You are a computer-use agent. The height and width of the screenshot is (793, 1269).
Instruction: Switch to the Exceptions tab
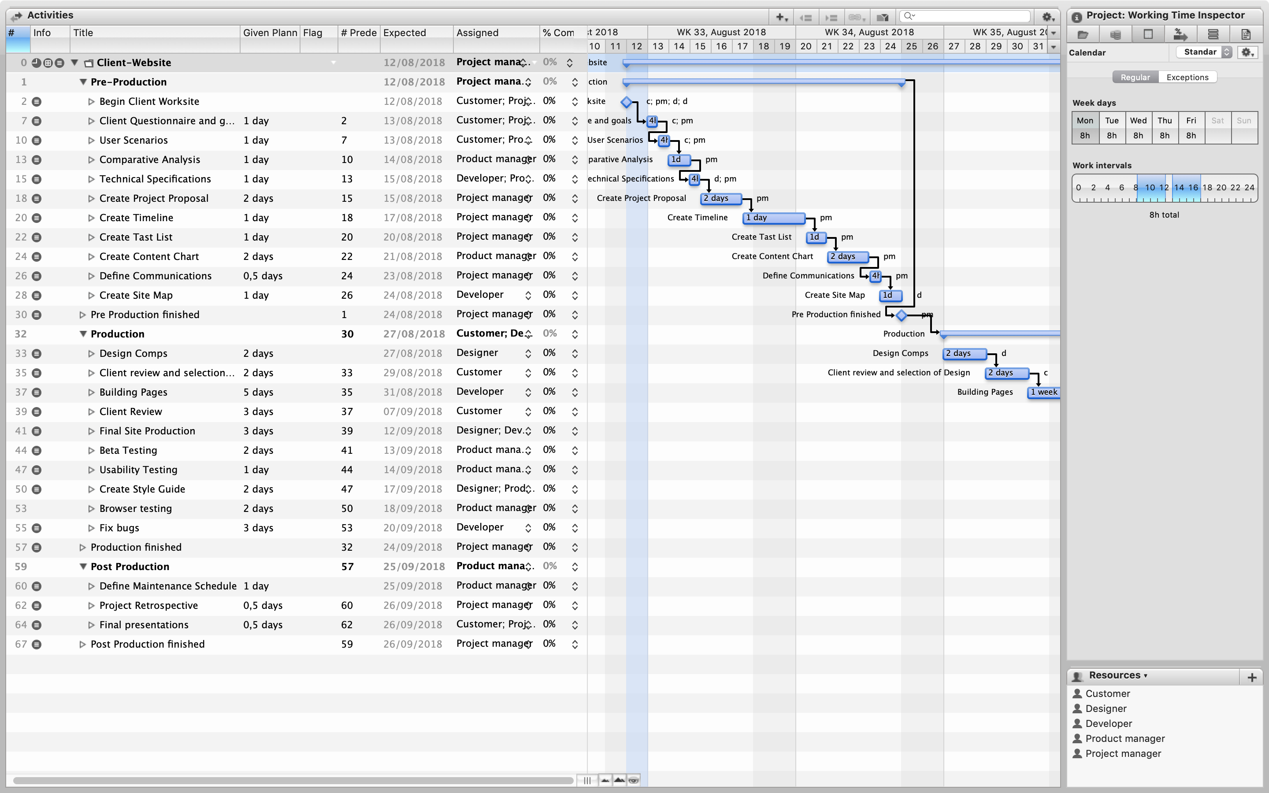pos(1187,77)
